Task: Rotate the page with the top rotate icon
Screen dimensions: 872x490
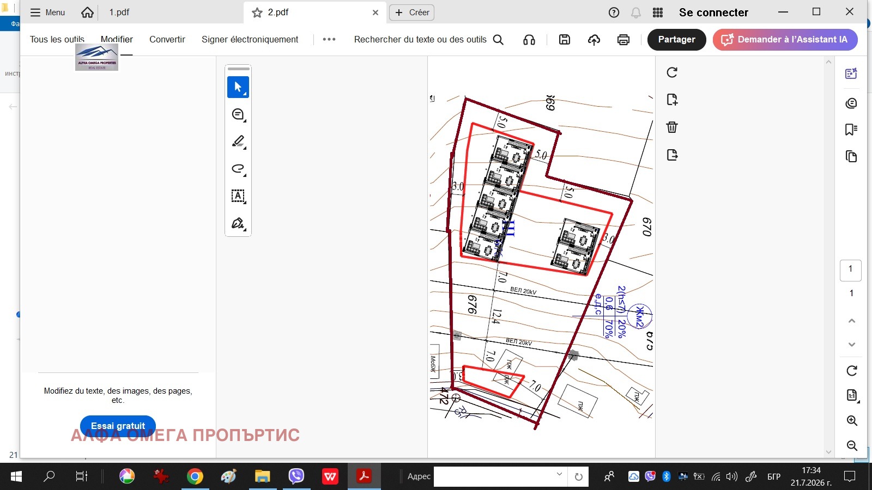Action: (672, 72)
